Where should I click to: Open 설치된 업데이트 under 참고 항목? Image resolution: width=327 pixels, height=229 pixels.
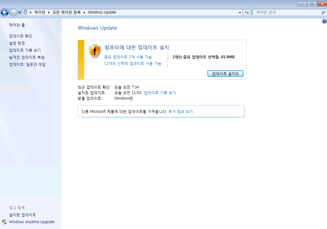point(22,215)
